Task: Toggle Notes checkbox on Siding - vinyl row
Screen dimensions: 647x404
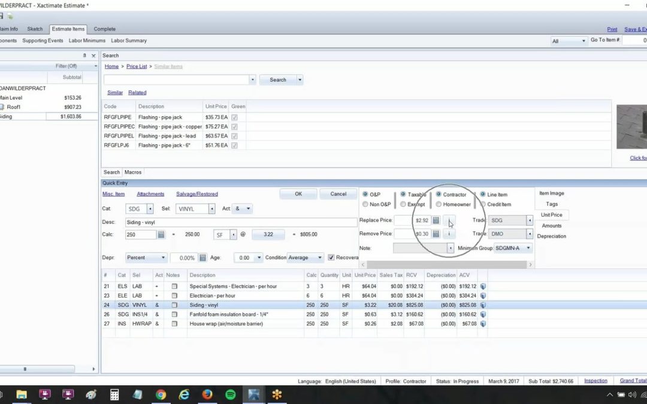Action: click(x=174, y=305)
